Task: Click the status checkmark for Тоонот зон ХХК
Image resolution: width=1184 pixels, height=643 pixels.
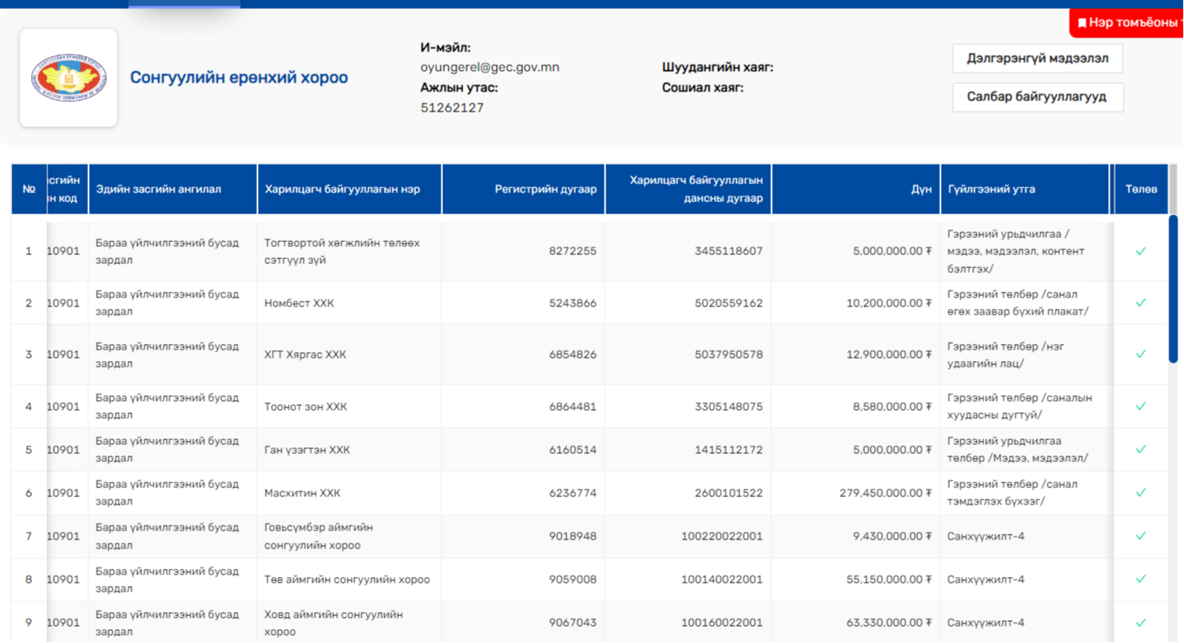Action: pyautogui.click(x=1140, y=406)
